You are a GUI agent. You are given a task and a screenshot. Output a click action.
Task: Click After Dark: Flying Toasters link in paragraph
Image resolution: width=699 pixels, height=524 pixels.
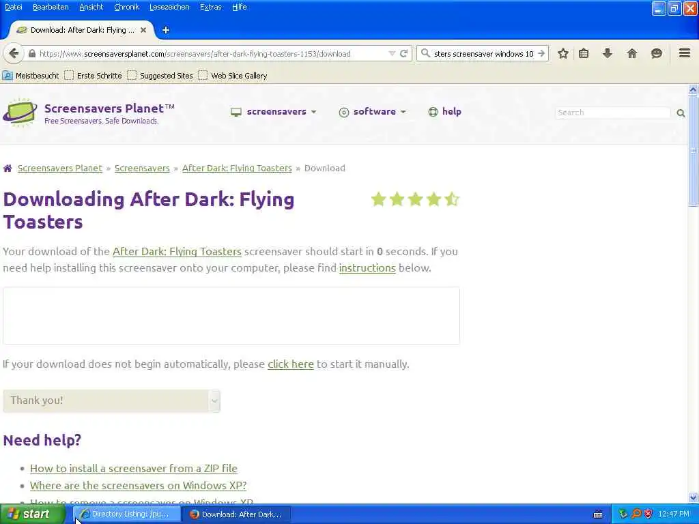(x=177, y=252)
